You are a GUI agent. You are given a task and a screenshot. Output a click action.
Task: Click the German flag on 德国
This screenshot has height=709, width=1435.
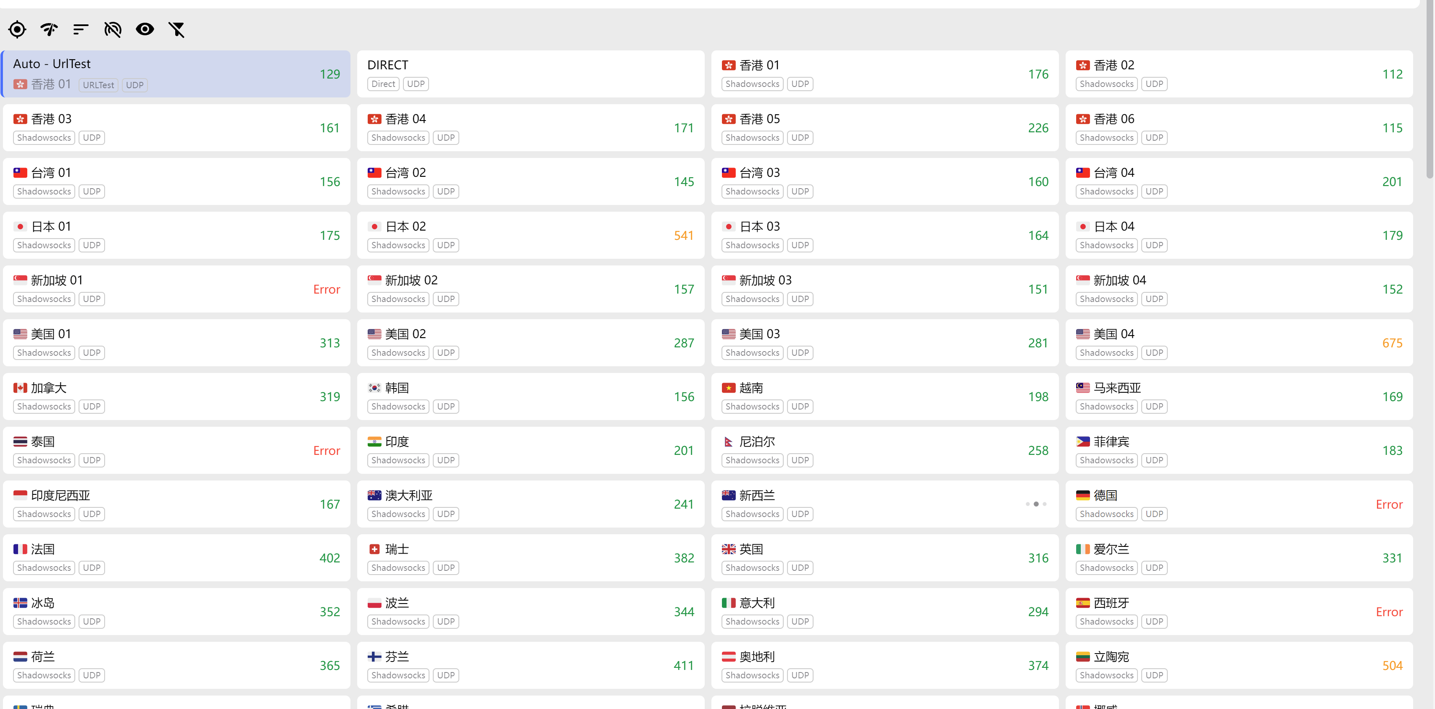tap(1082, 495)
